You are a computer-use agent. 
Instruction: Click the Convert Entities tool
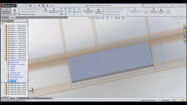point(88,10)
